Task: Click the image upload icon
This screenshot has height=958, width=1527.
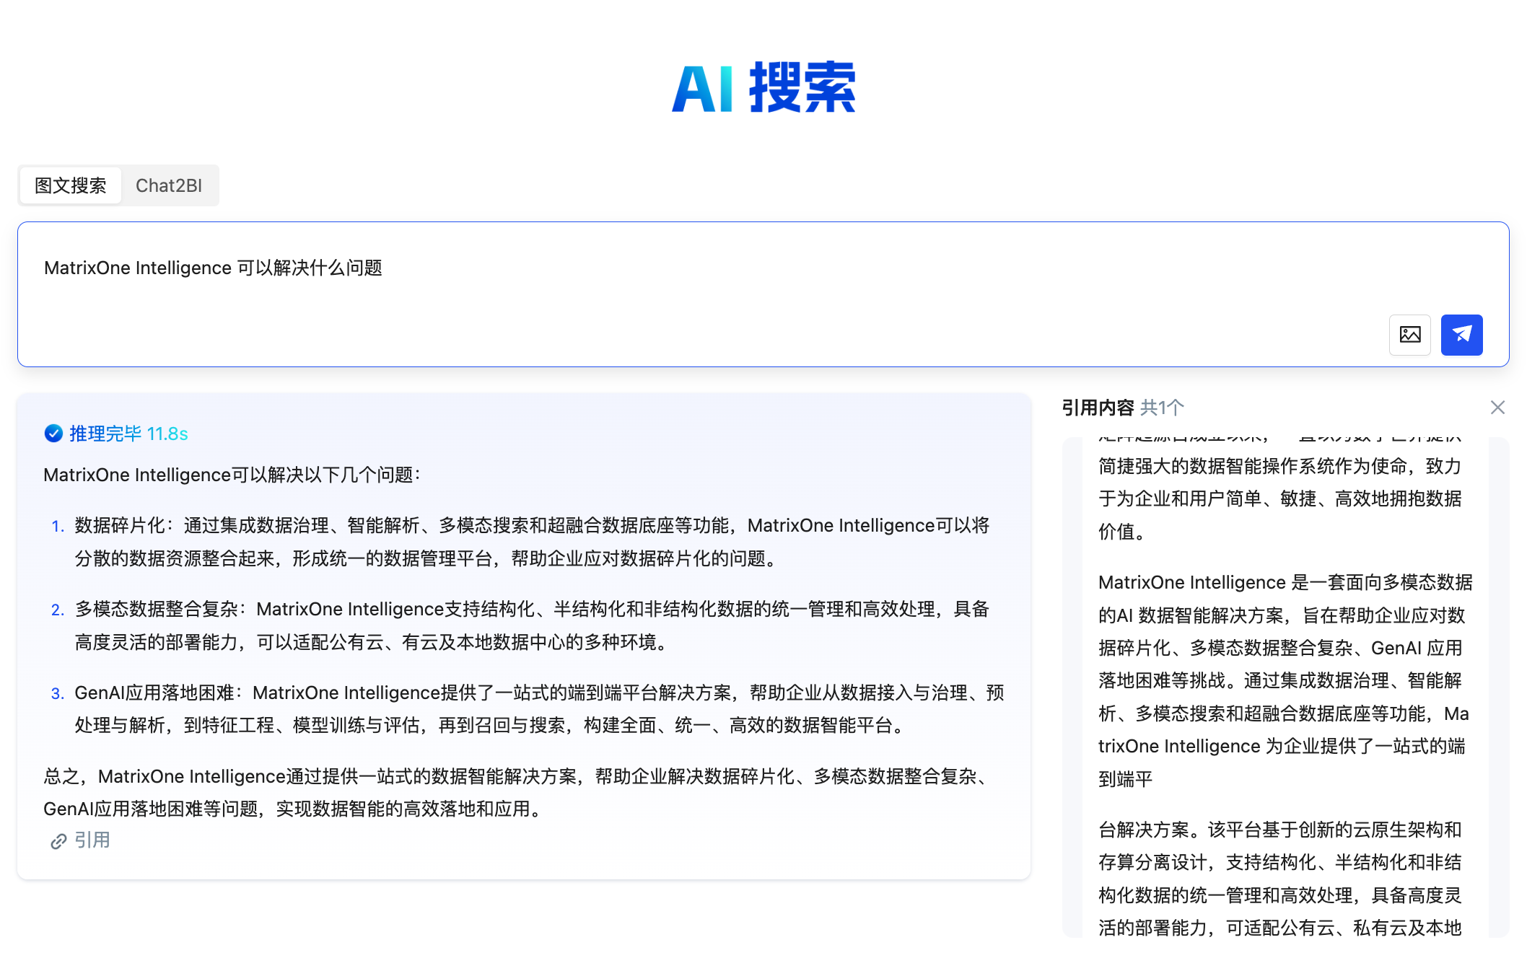Action: click(x=1409, y=335)
